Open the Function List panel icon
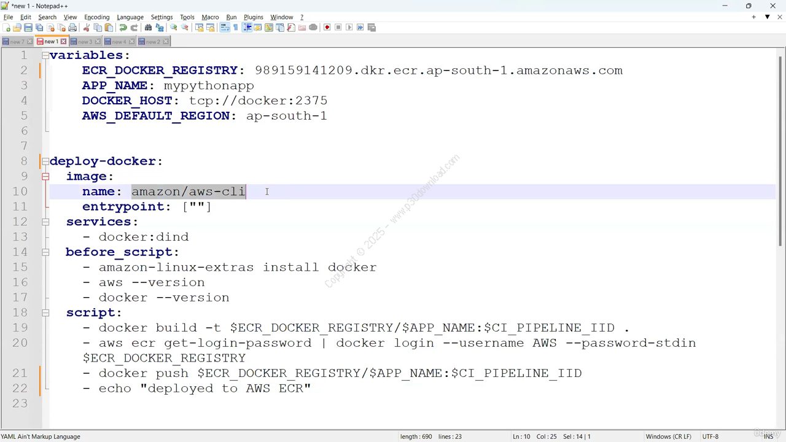The image size is (786, 442). coord(290,27)
